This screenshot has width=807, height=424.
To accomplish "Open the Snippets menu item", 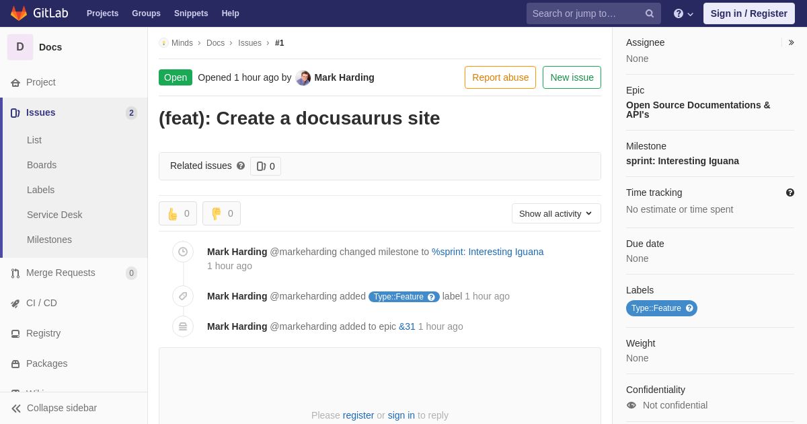I will (191, 13).
